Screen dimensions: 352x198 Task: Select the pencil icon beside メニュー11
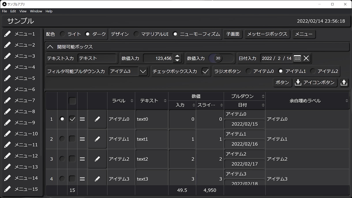coord(8,145)
